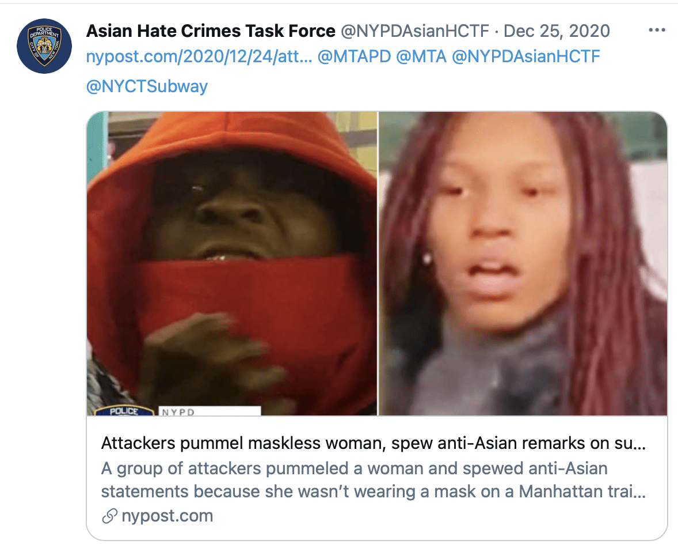Open the right card image with red braids
Viewport: 678px width, 544px height.
523,263
